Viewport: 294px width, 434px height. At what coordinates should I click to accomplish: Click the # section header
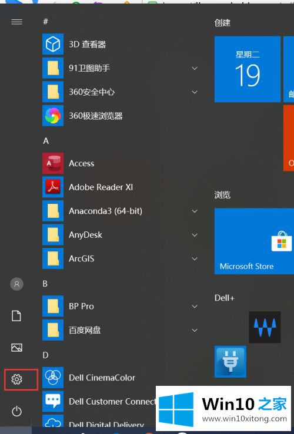tap(46, 21)
